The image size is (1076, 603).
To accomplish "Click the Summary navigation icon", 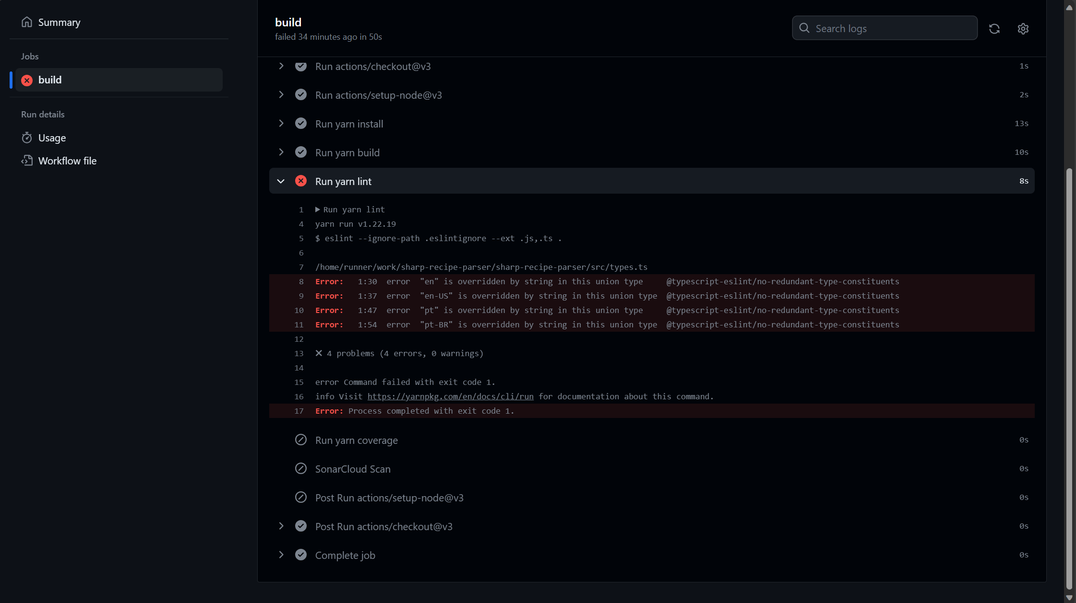I will 26,22.
